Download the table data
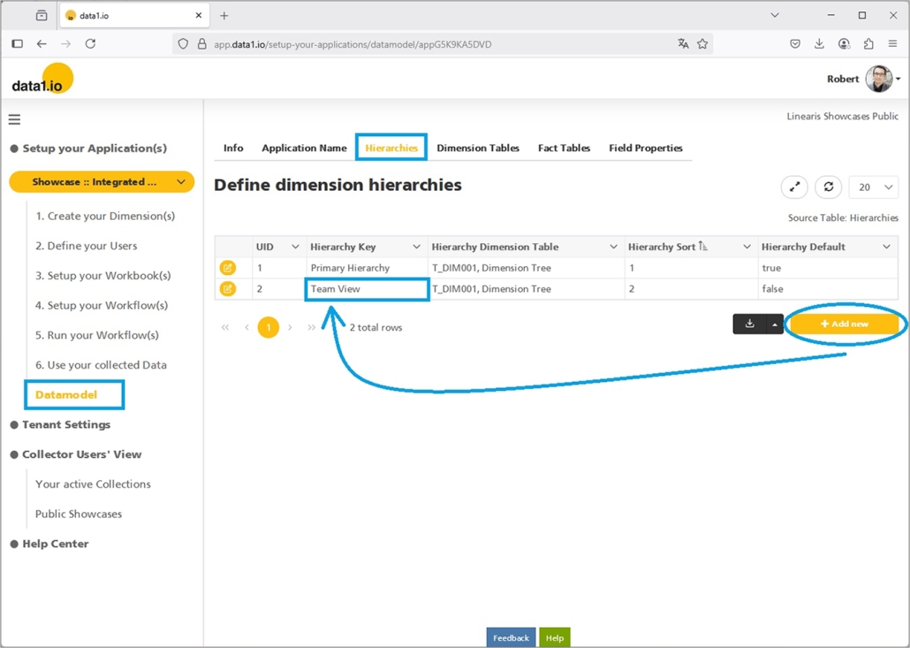910x648 pixels. 750,324
